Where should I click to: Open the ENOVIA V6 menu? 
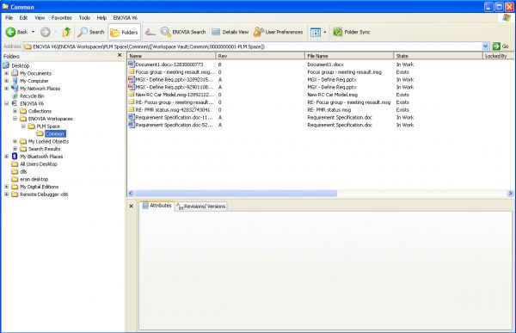pos(125,18)
